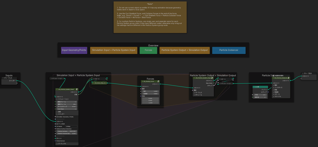Collapse the KS_Gravity_Force node header arrow
This screenshot has height=147, width=318.
(x=142, y=82)
